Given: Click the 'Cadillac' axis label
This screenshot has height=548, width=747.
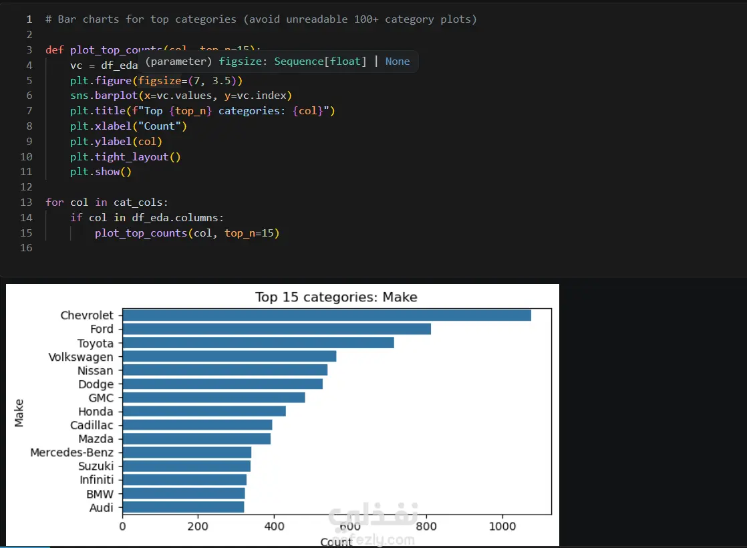Looking at the screenshot, I should pos(92,426).
